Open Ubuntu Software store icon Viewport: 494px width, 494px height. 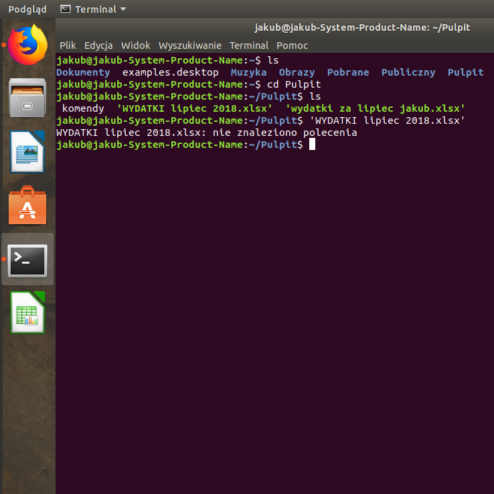(x=27, y=205)
